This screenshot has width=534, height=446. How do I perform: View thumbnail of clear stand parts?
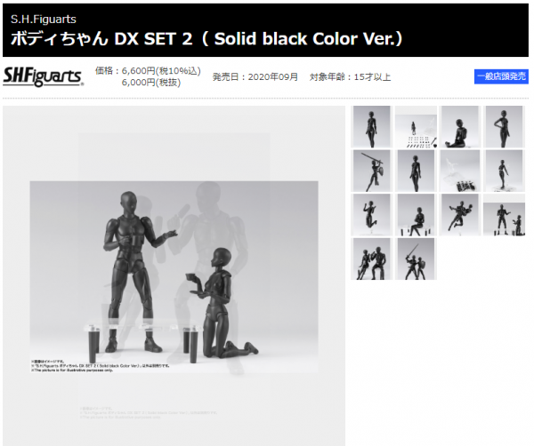coord(460,171)
